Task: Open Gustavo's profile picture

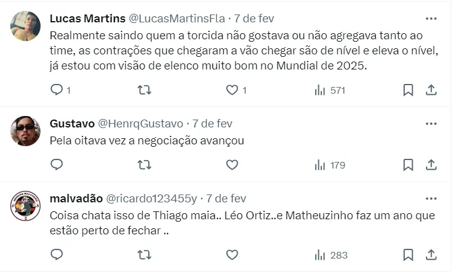Action: pos(25,131)
